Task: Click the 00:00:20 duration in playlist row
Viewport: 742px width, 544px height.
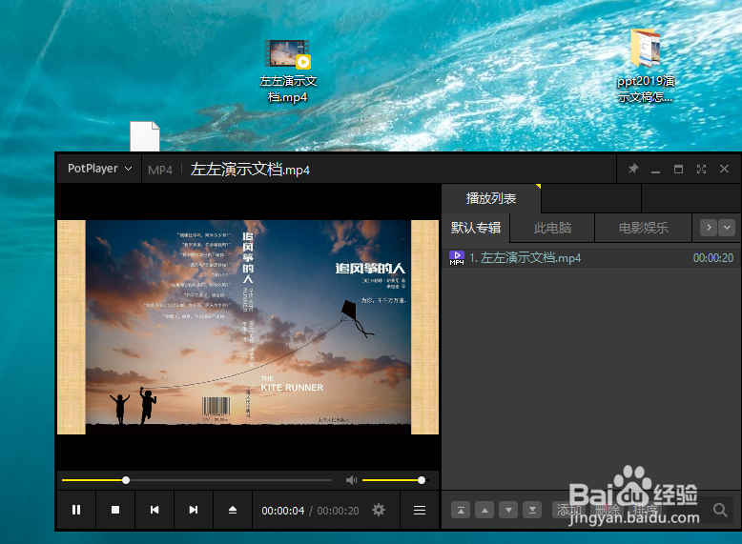Action: 713,258
